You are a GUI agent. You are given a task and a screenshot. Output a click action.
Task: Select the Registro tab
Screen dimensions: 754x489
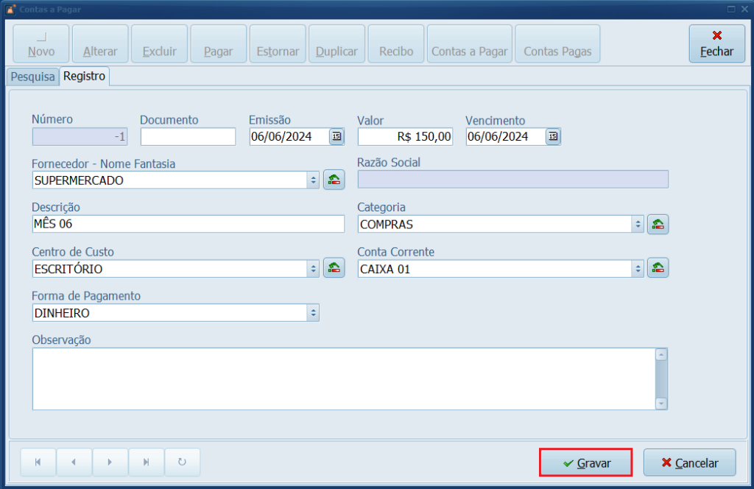tap(85, 76)
